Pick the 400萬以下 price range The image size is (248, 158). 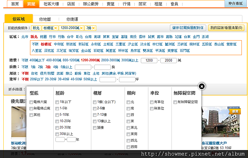coord(37,60)
